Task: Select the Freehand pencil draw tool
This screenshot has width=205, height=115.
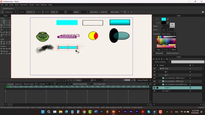Action: (1, 23)
